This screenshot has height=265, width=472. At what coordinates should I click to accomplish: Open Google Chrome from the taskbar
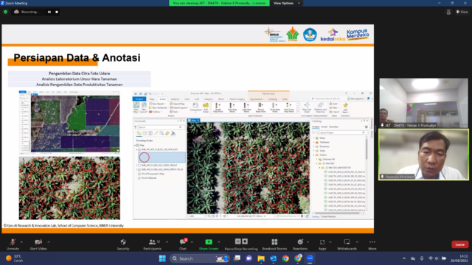click(285, 258)
